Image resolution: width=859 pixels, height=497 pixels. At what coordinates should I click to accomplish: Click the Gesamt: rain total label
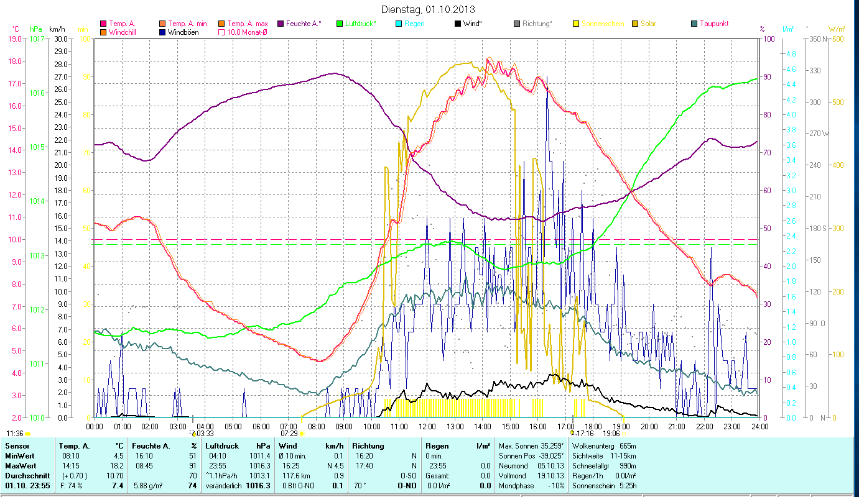(x=439, y=475)
